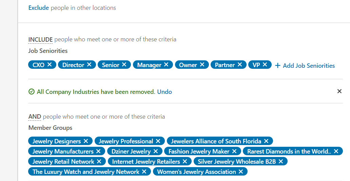Remove Silver Jewelry Wholesale B2B tag
Image resolution: width=350 pixels, height=181 pixels.
click(281, 161)
